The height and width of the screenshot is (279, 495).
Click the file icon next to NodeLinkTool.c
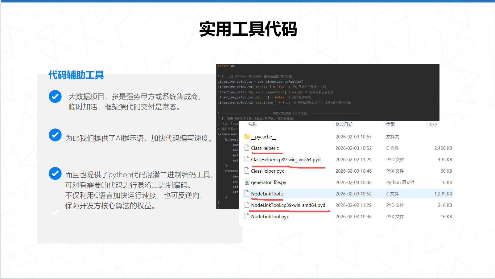pos(247,194)
